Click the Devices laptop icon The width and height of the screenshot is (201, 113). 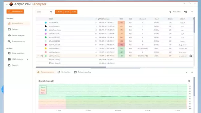pos(9,29)
